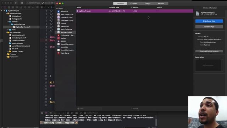The height and width of the screenshot is (128, 227).
Task: Open the Find navigator magnifier icon
Action: 17,7
